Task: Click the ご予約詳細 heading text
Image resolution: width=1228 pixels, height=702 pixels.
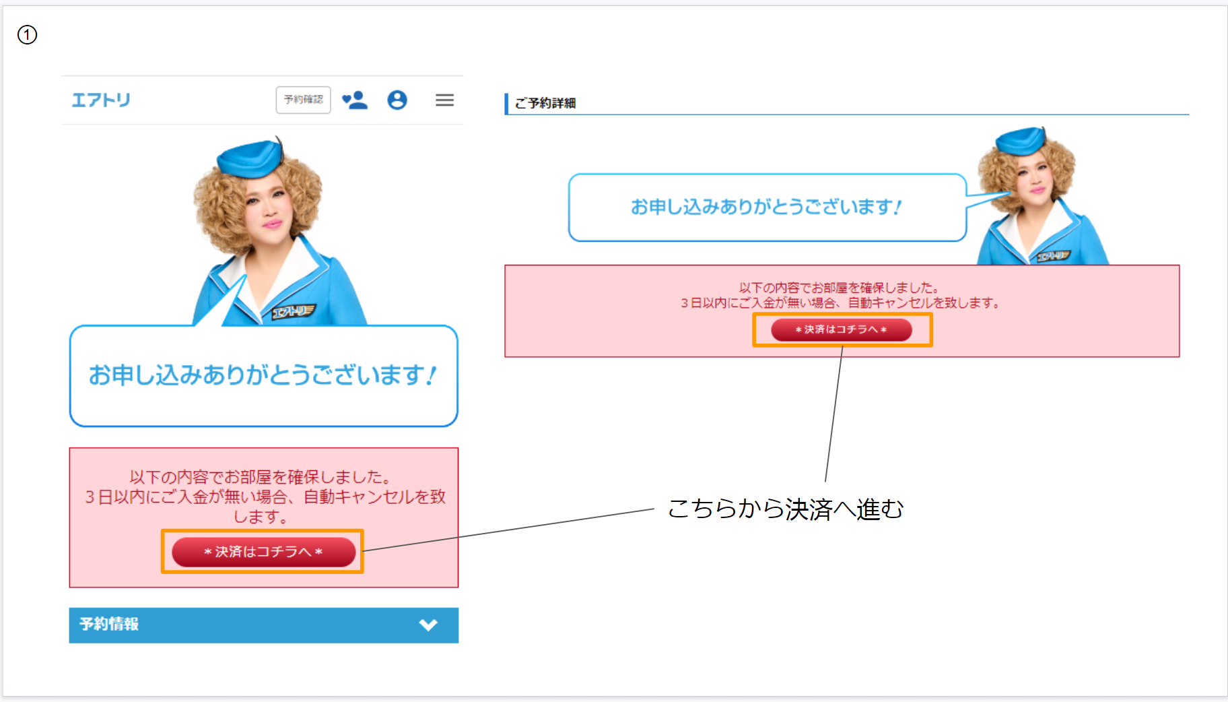Action: point(545,103)
